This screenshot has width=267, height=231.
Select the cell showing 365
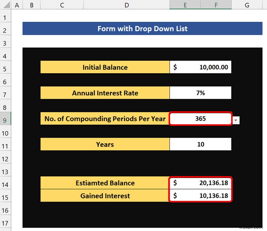201,119
